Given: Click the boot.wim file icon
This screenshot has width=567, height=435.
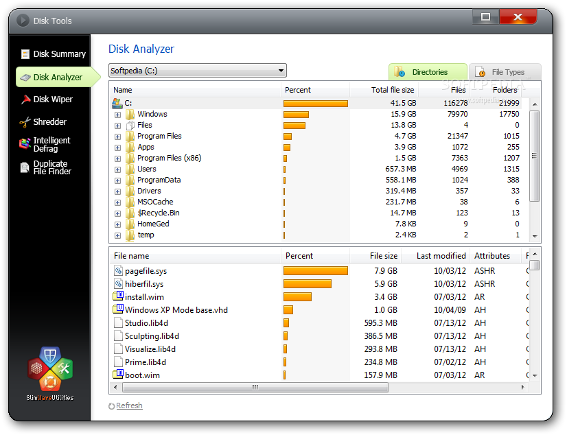Looking at the screenshot, I should (118, 375).
